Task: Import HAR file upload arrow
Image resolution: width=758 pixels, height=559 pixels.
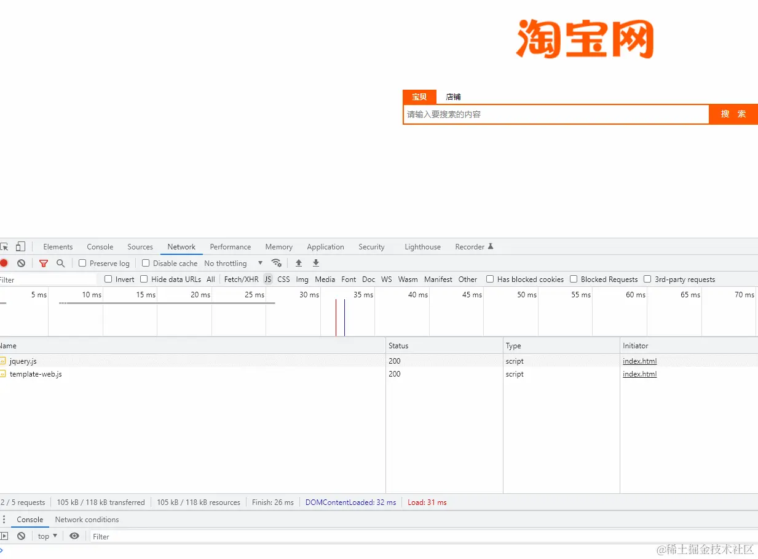Action: (x=299, y=263)
